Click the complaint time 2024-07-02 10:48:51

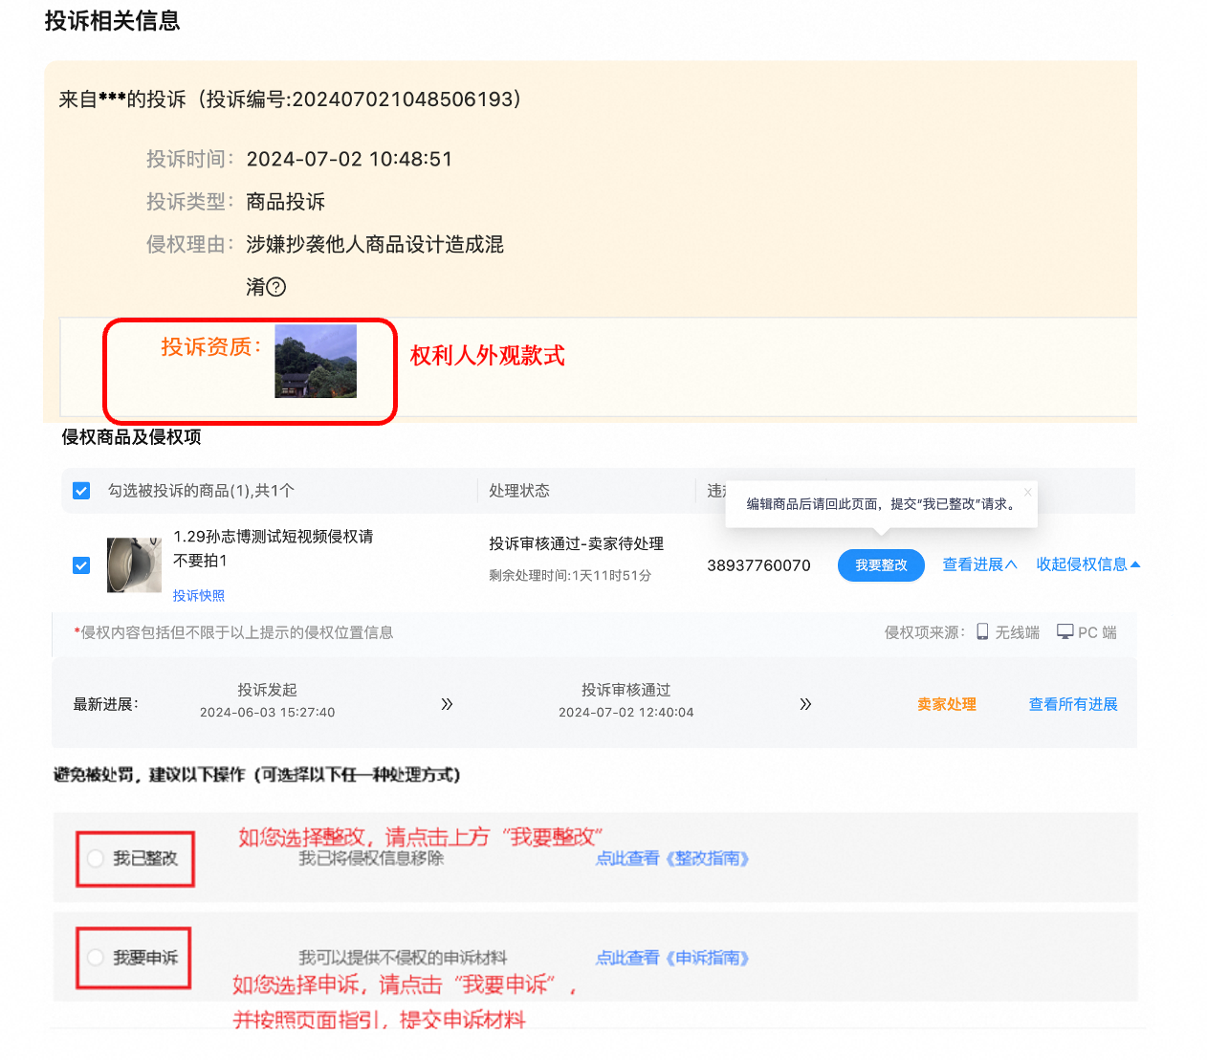click(349, 159)
